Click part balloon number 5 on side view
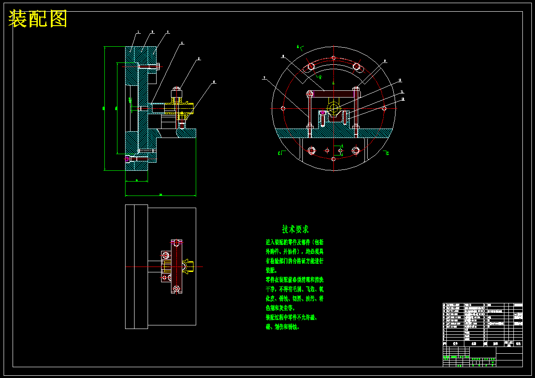Viewport: 535px width, 378px height. tap(199, 58)
